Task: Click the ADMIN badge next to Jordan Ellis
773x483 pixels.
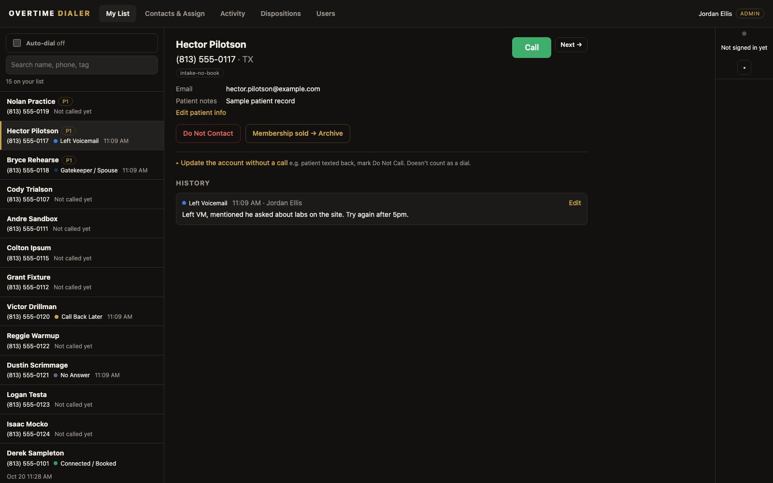Action: point(750,14)
